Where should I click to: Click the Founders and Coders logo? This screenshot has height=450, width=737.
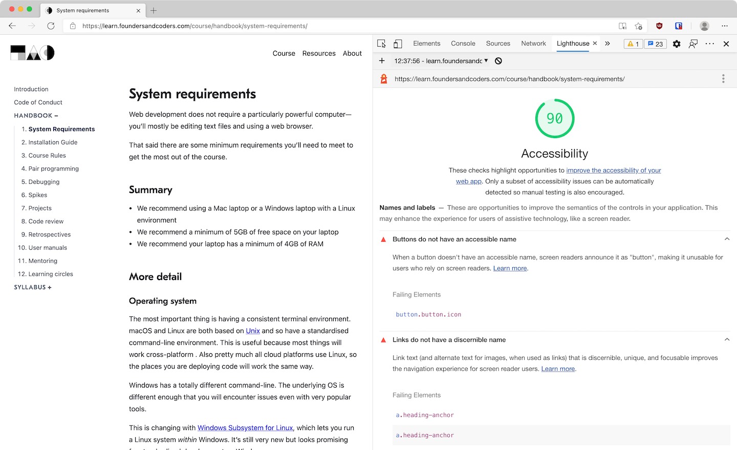(x=33, y=53)
